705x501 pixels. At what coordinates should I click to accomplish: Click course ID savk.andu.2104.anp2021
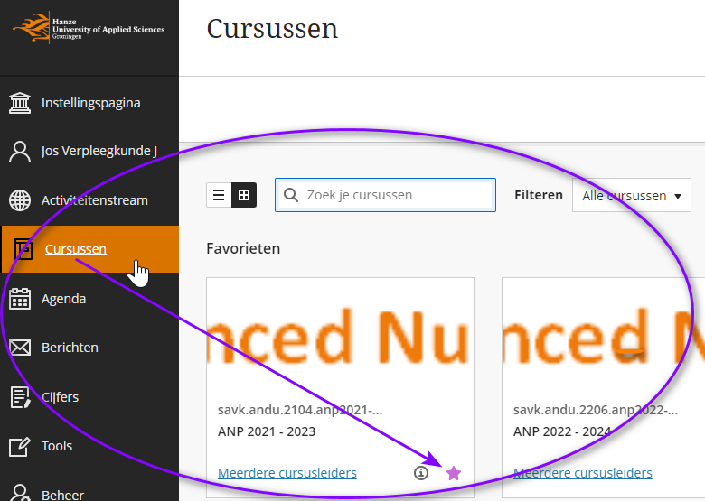pyautogui.click(x=300, y=410)
